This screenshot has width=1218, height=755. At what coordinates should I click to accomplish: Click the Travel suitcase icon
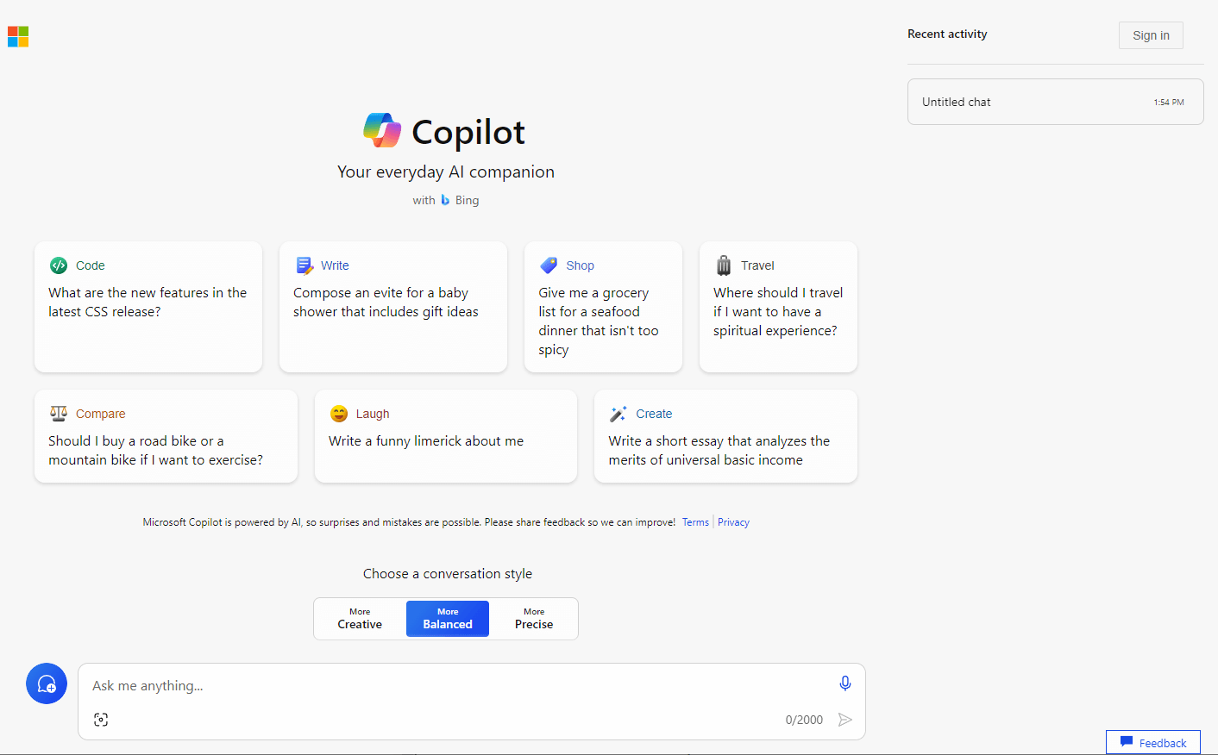pos(724,265)
